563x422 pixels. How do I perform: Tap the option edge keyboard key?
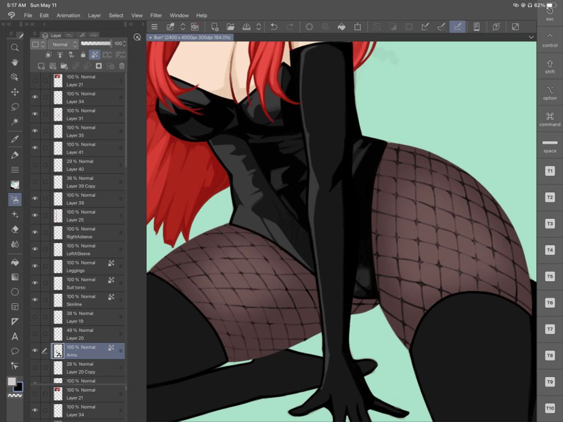pyautogui.click(x=549, y=93)
